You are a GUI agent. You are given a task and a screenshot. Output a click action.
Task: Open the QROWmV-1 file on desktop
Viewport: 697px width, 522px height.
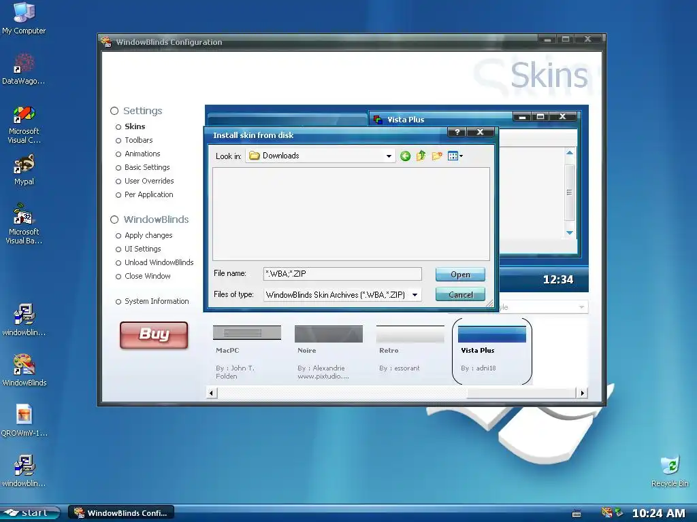24,420
